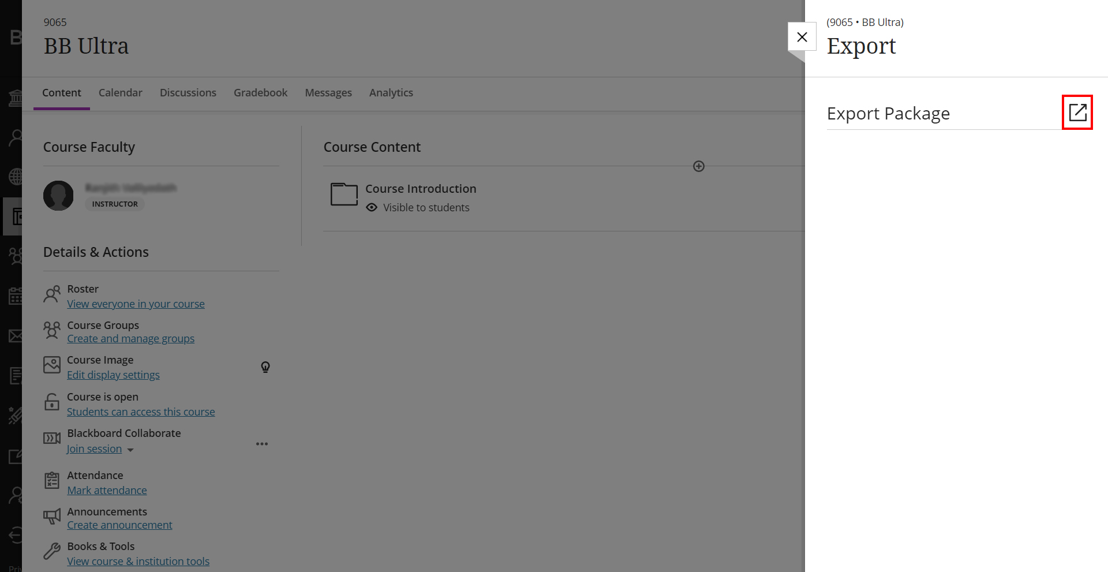This screenshot has width=1108, height=572.
Task: Select the Analytics tab
Action: pos(391,93)
